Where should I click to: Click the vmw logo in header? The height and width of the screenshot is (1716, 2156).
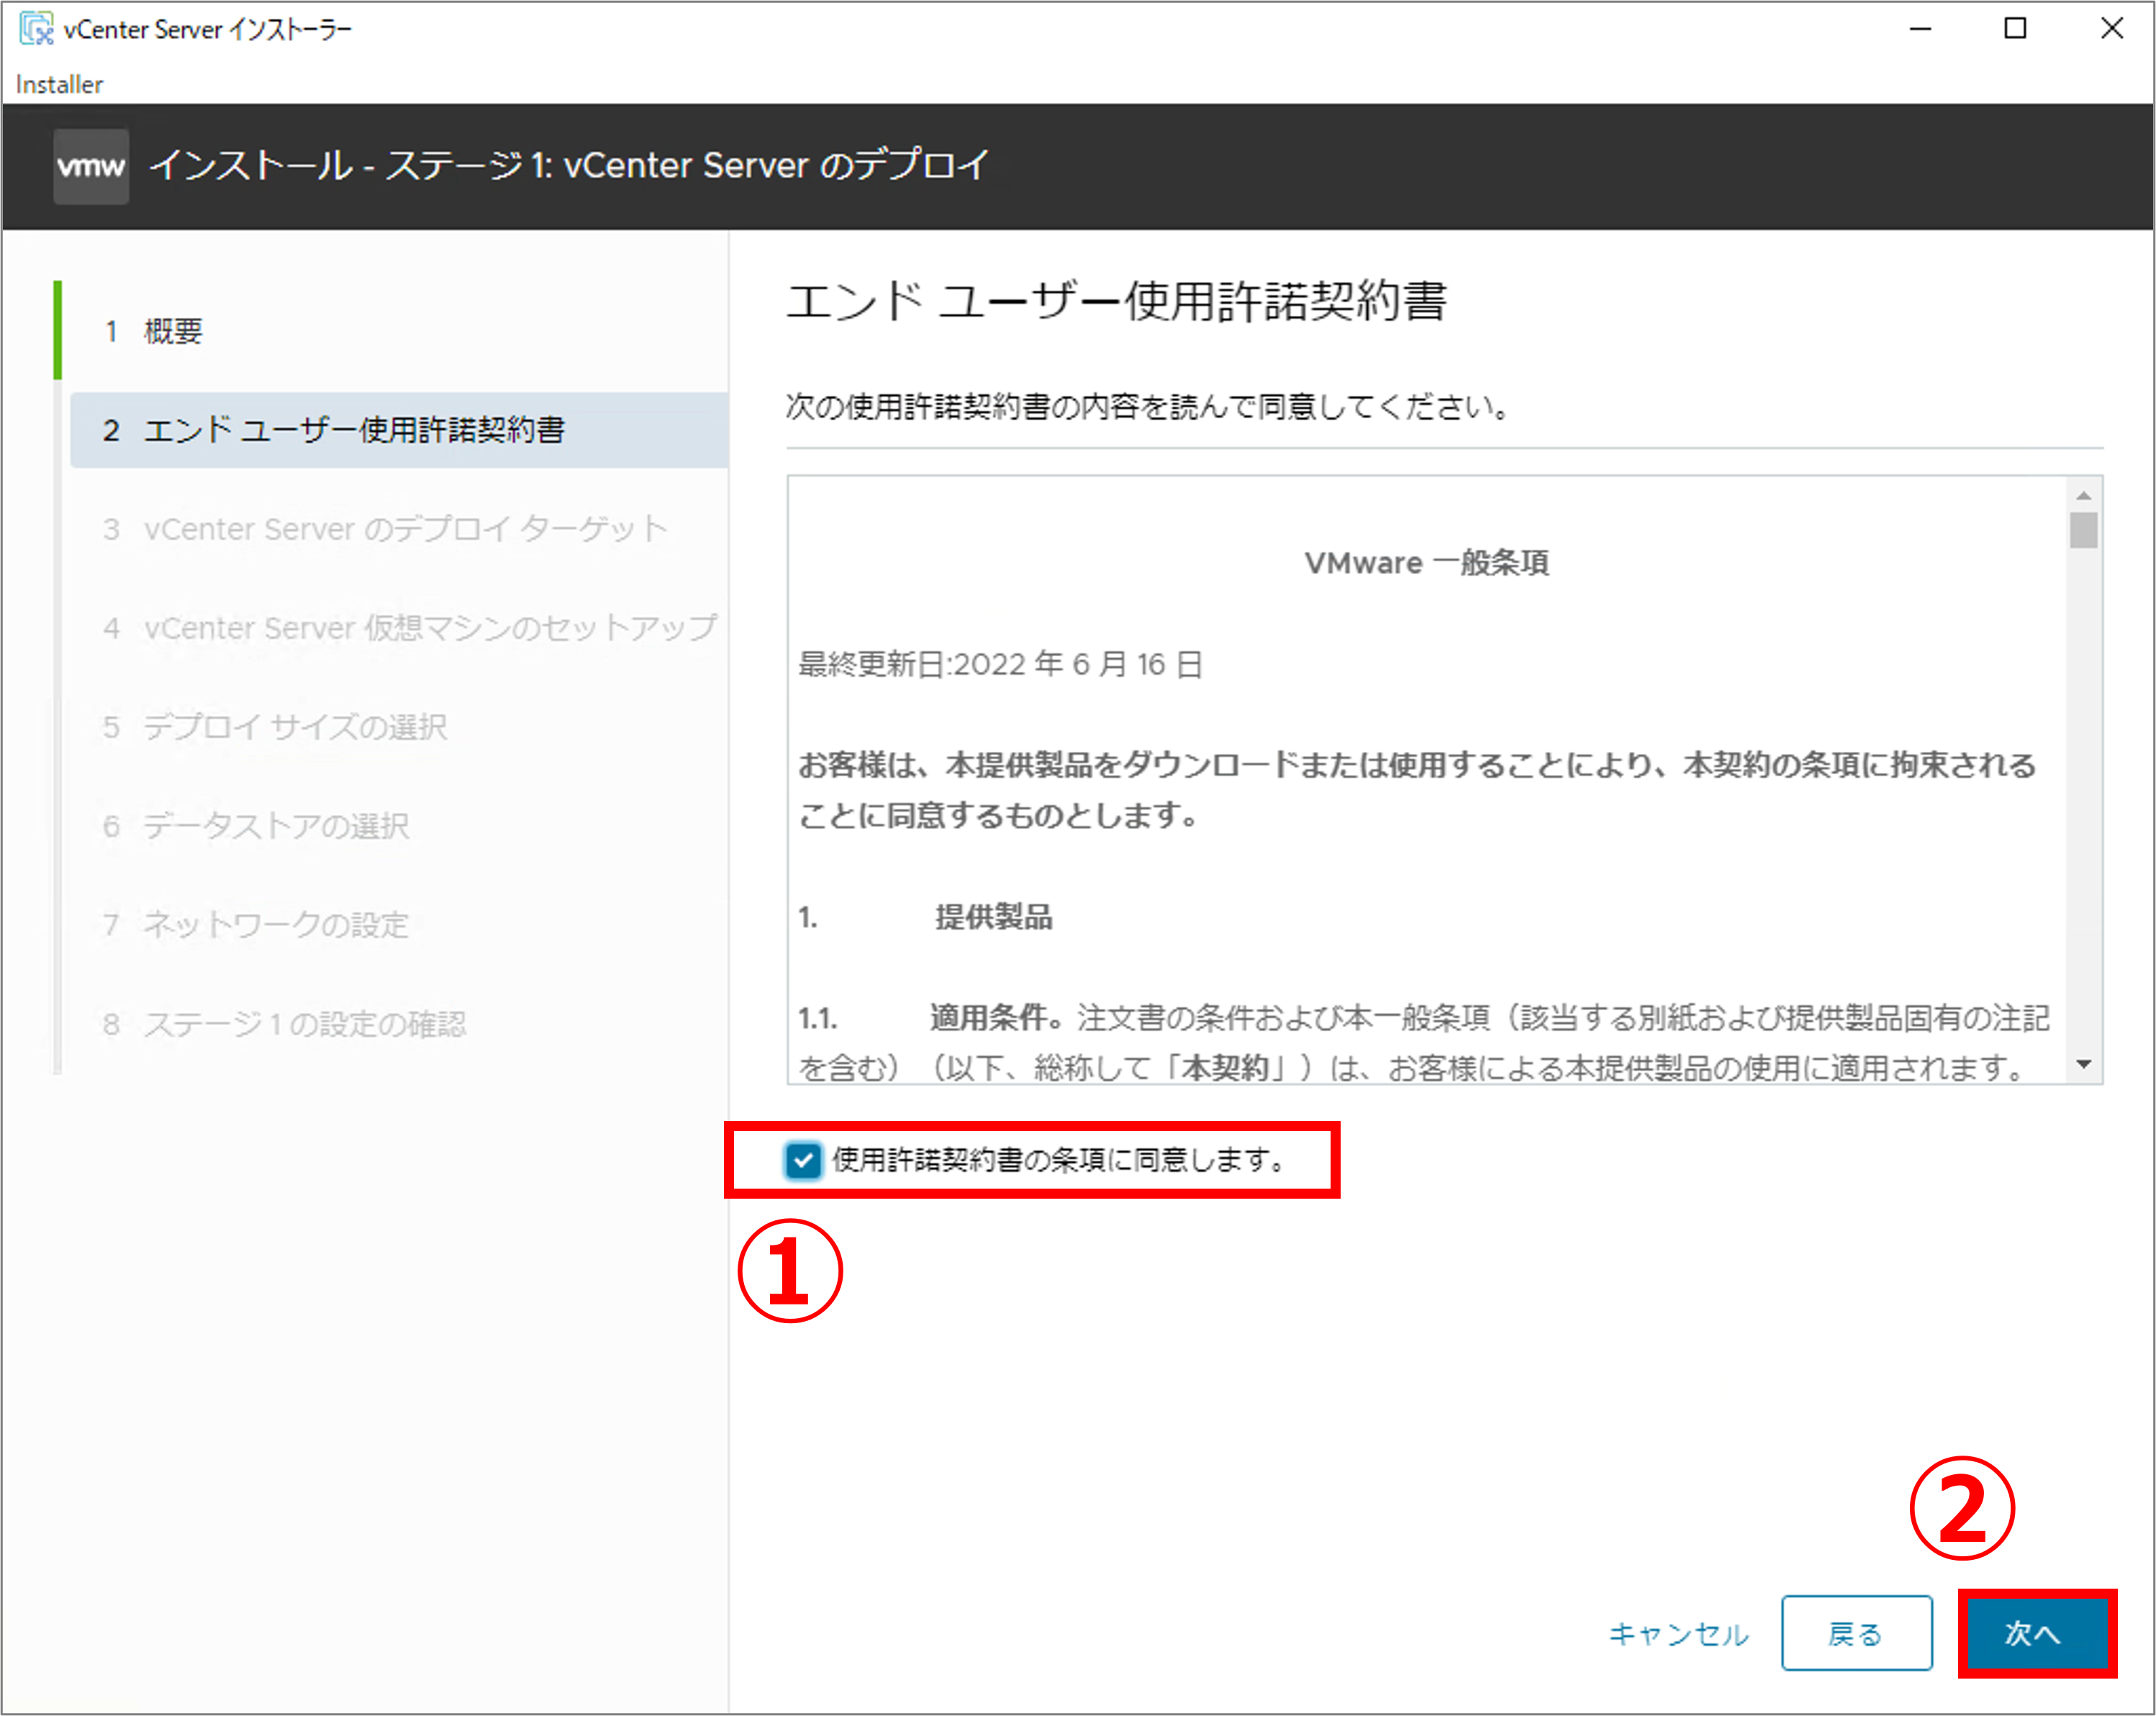[91, 166]
